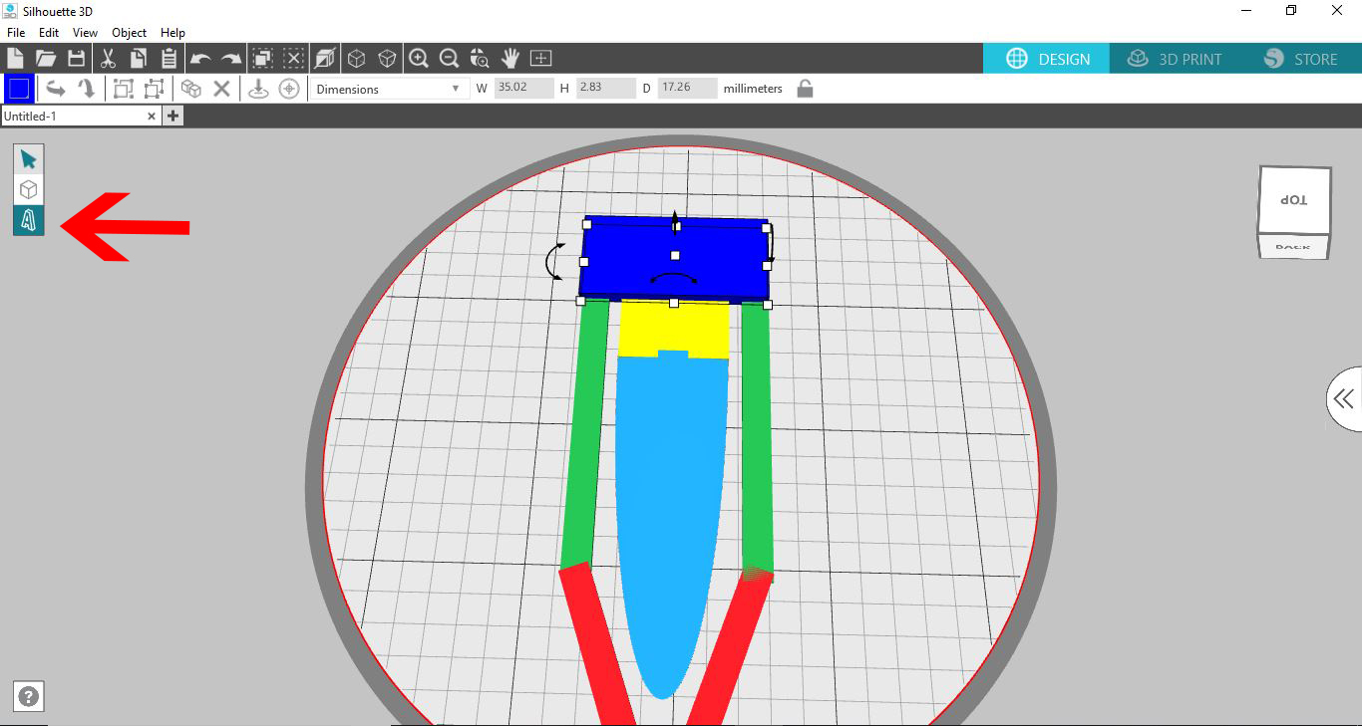Select the left green bar object

tap(585, 433)
